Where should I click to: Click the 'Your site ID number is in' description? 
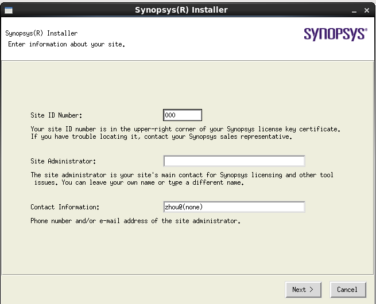click(x=185, y=132)
